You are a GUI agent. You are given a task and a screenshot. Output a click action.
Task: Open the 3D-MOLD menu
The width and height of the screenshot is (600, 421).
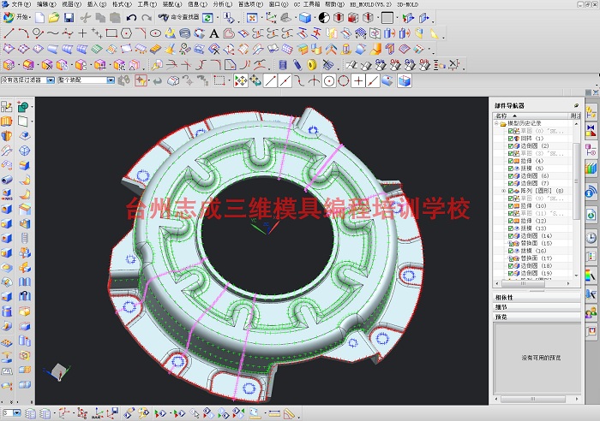point(407,4)
